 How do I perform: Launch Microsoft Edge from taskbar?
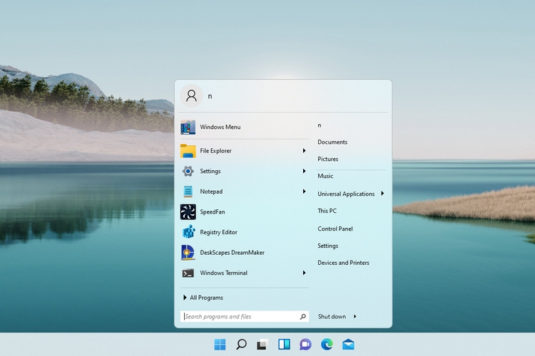click(327, 345)
